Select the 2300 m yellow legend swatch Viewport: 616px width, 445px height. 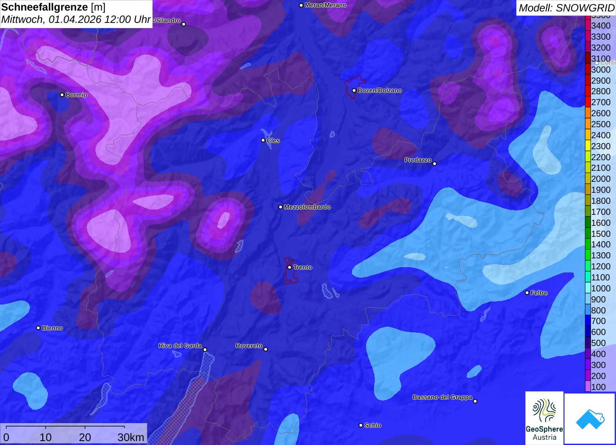click(x=588, y=146)
